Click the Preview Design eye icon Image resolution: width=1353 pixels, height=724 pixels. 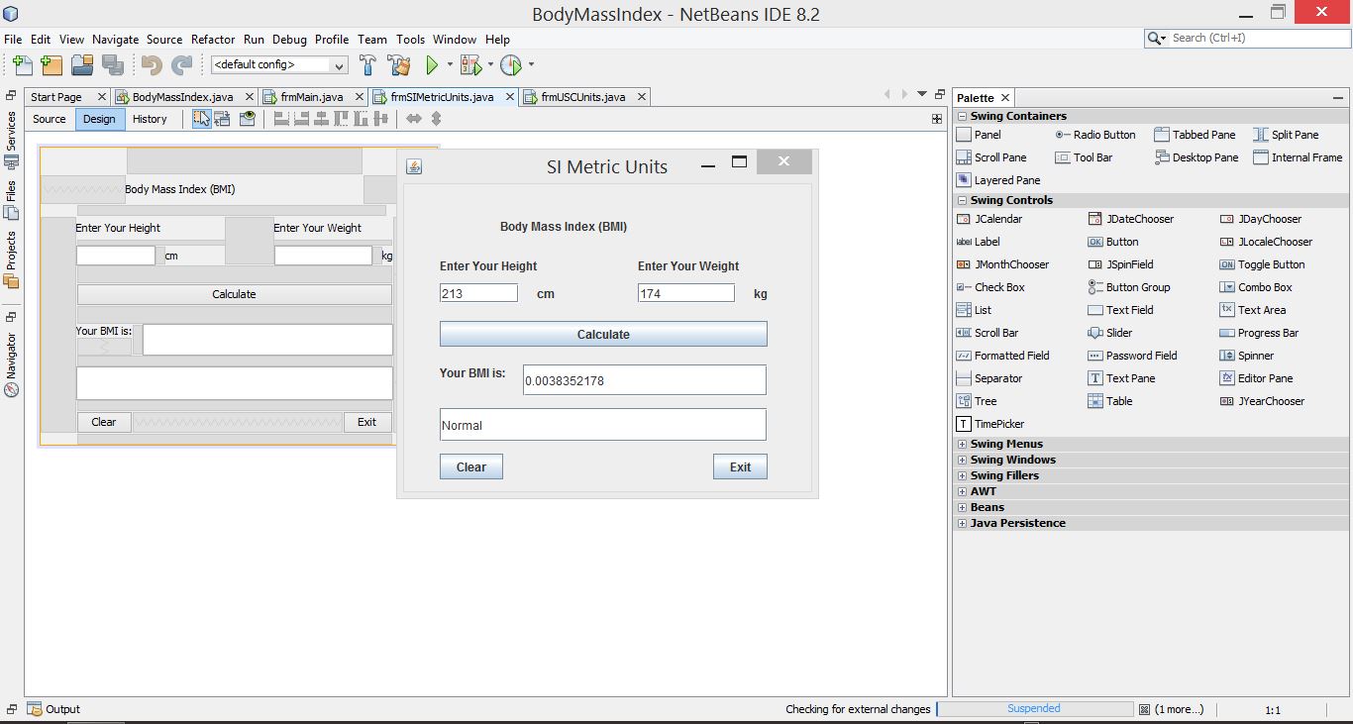[248, 119]
